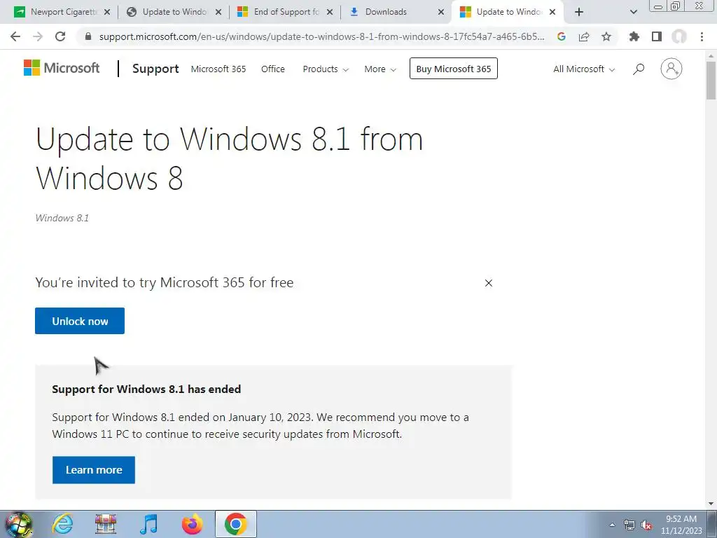Expand the Products dropdown
Image resolution: width=717 pixels, height=538 pixels.
326,69
